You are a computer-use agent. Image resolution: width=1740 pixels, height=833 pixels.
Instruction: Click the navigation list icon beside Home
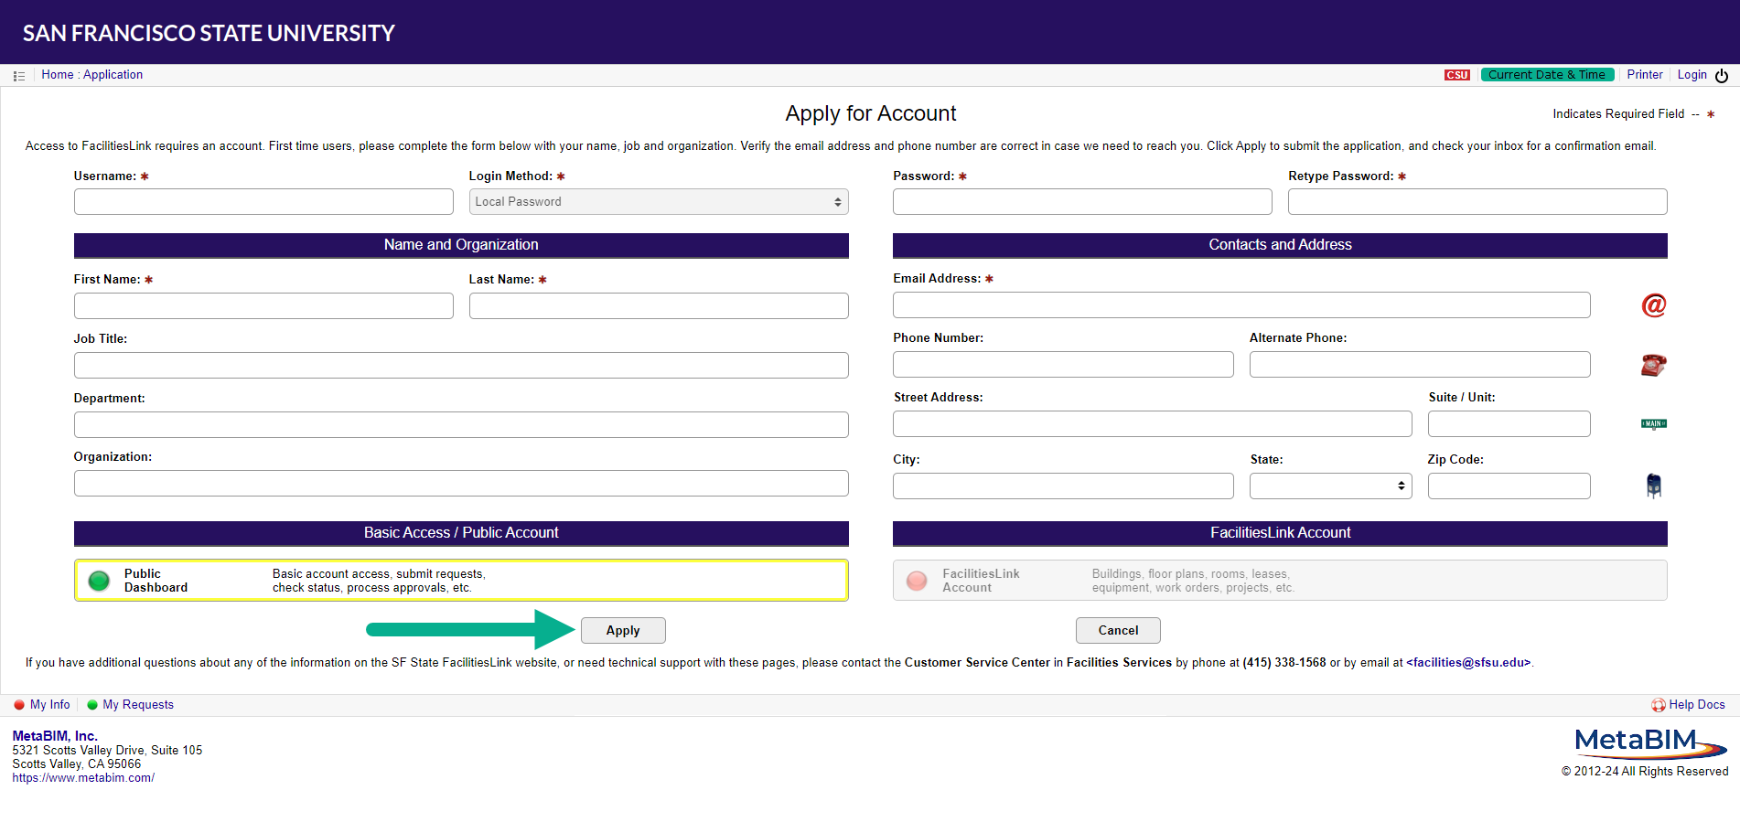(19, 76)
